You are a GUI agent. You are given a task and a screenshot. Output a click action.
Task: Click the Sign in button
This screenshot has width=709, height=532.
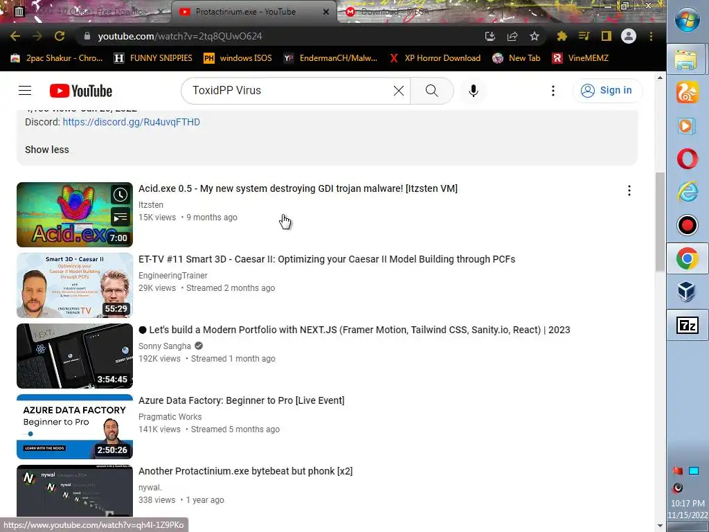click(x=607, y=91)
